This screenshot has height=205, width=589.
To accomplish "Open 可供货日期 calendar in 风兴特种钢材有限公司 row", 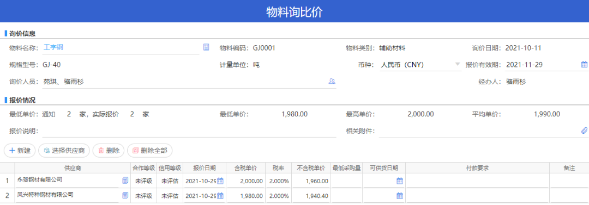I will point(400,196).
